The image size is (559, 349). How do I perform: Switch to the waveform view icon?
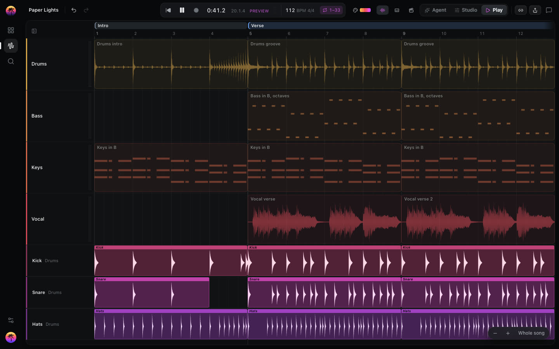tap(382, 10)
